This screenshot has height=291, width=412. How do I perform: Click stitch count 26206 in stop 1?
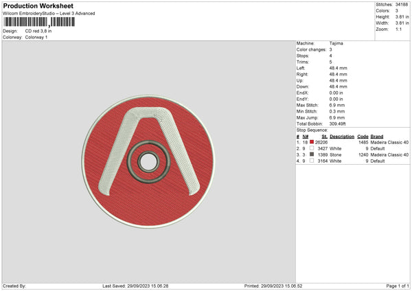point(321,142)
